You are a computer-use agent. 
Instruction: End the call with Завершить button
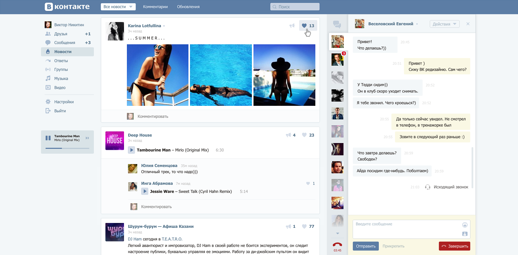(455, 246)
